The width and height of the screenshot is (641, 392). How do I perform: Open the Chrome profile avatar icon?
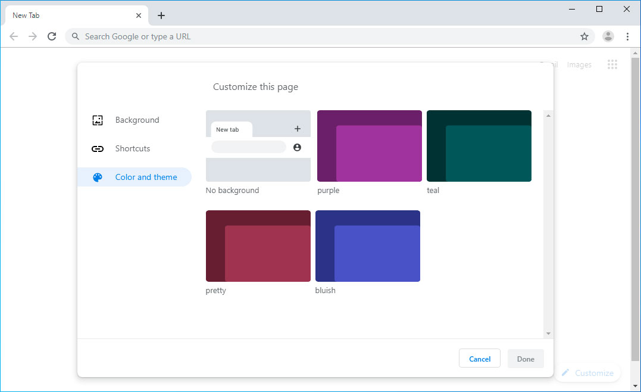coord(608,36)
